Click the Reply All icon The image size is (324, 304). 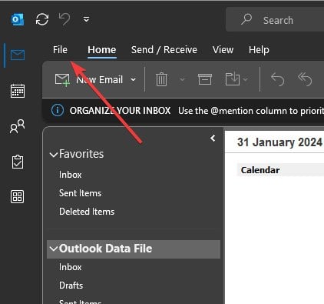[x=305, y=79]
